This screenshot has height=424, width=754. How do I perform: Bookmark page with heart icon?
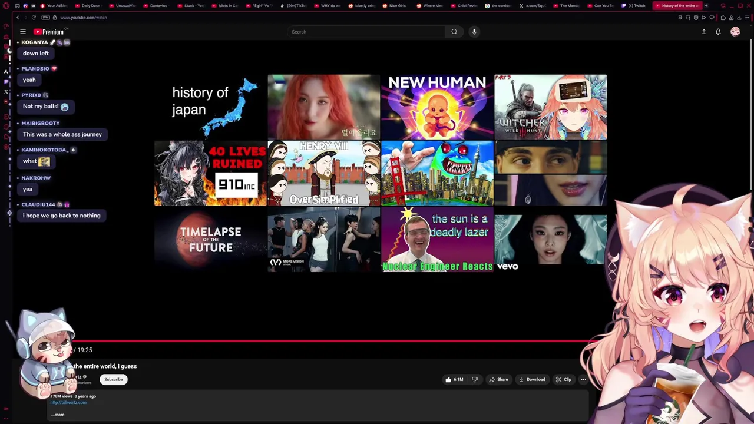pos(712,18)
